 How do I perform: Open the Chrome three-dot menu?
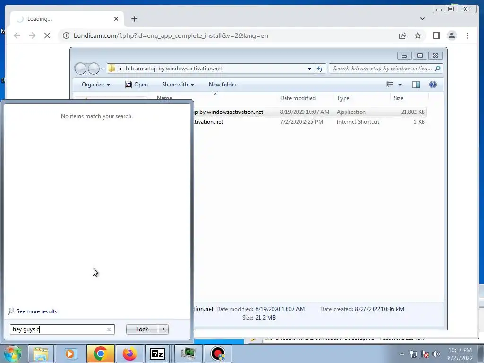467,35
